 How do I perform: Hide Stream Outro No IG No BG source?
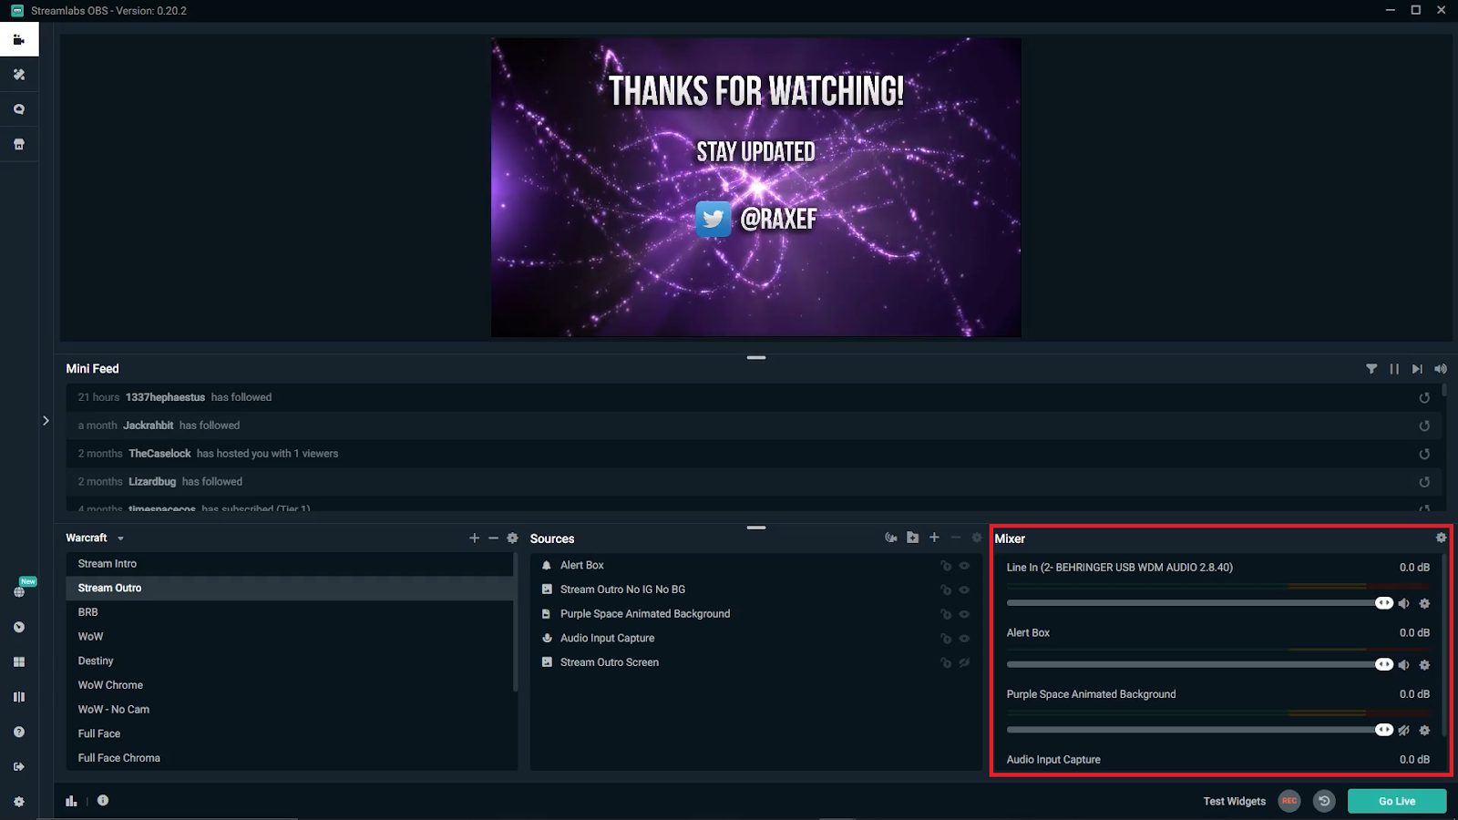click(964, 590)
